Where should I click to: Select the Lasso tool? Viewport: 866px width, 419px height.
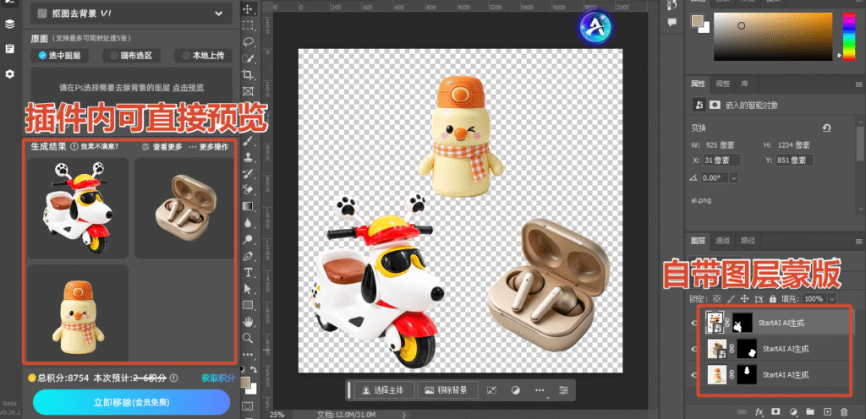pyautogui.click(x=248, y=41)
